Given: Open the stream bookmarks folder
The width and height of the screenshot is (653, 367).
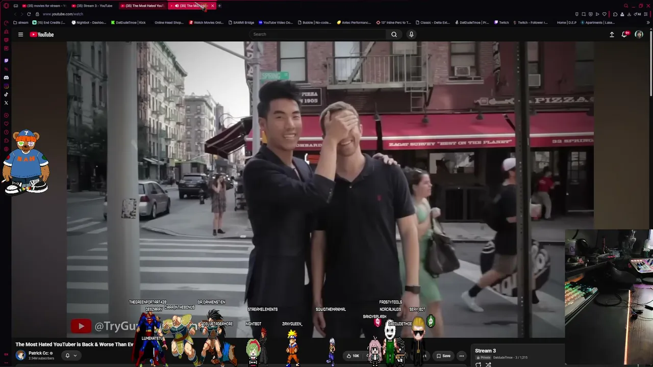Looking at the screenshot, I should (21, 22).
